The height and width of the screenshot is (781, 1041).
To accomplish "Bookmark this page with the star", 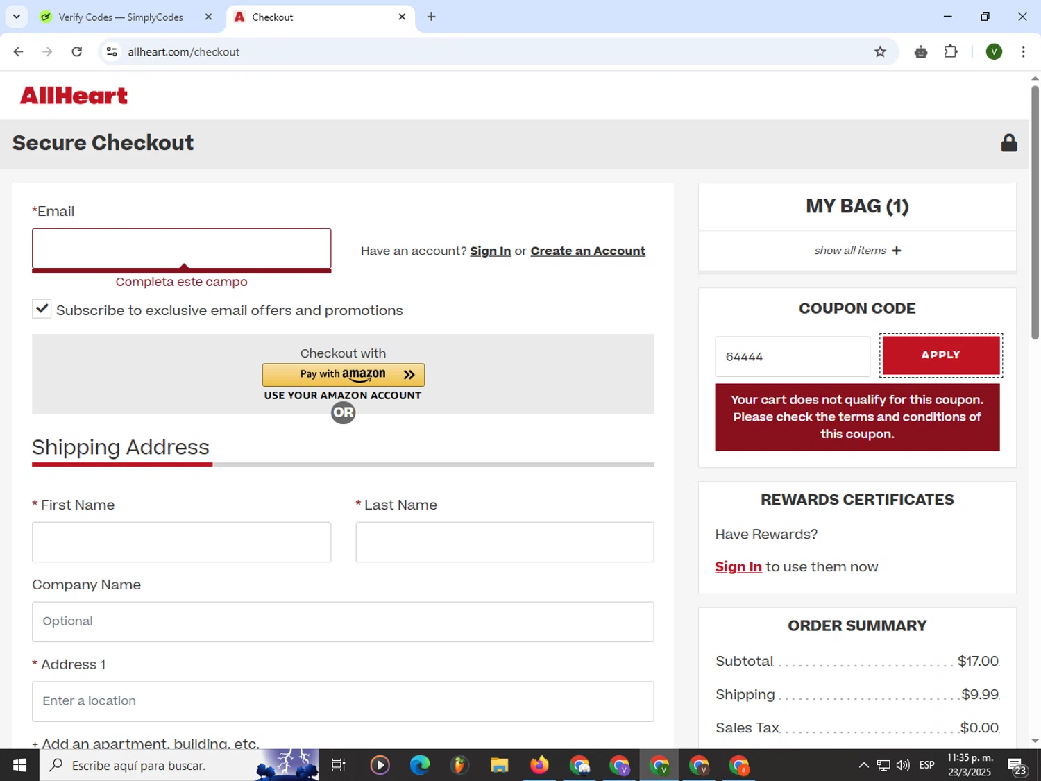I will 880,51.
